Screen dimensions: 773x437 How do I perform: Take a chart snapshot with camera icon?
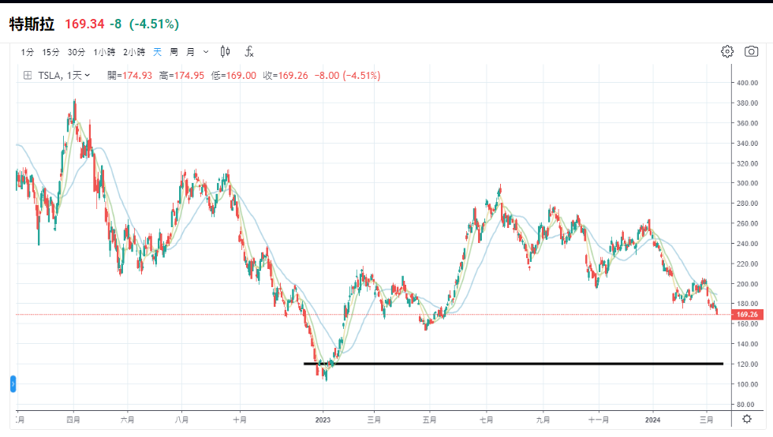point(751,51)
